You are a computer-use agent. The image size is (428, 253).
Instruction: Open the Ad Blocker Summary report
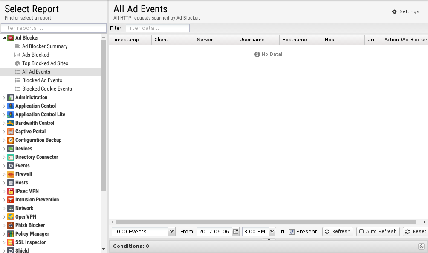tap(45, 46)
